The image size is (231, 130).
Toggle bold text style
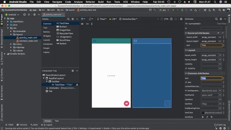pos(203,117)
